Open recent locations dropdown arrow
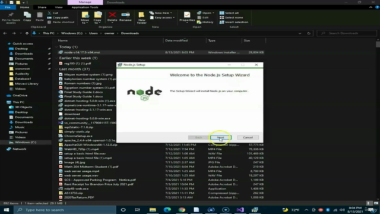Viewport: 380px width, 214px height. tap(21, 33)
